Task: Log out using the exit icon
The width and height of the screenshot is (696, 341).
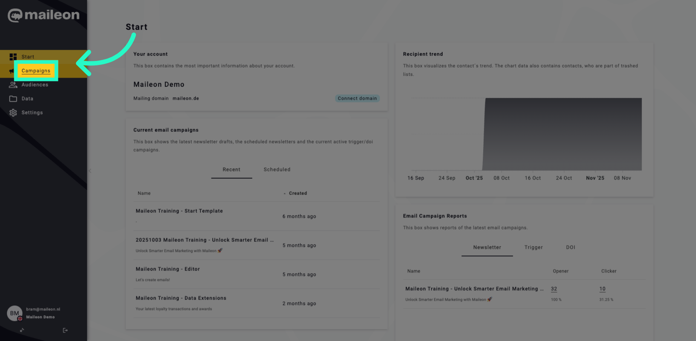Action: (x=65, y=330)
